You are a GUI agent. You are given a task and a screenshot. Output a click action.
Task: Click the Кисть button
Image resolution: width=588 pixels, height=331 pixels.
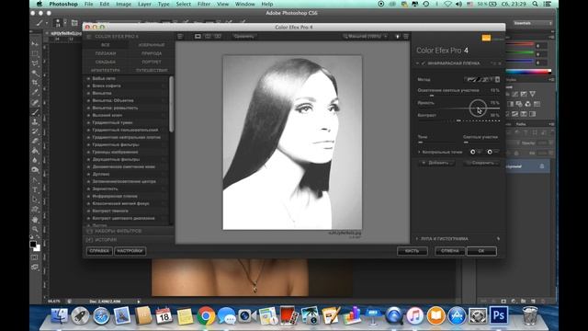click(x=413, y=251)
